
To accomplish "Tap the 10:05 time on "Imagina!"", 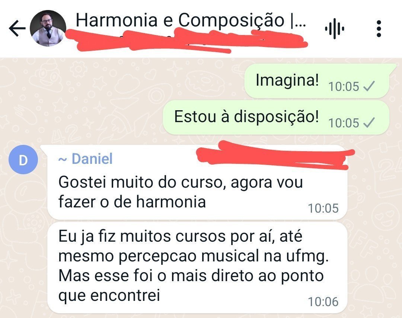I will tap(344, 86).
